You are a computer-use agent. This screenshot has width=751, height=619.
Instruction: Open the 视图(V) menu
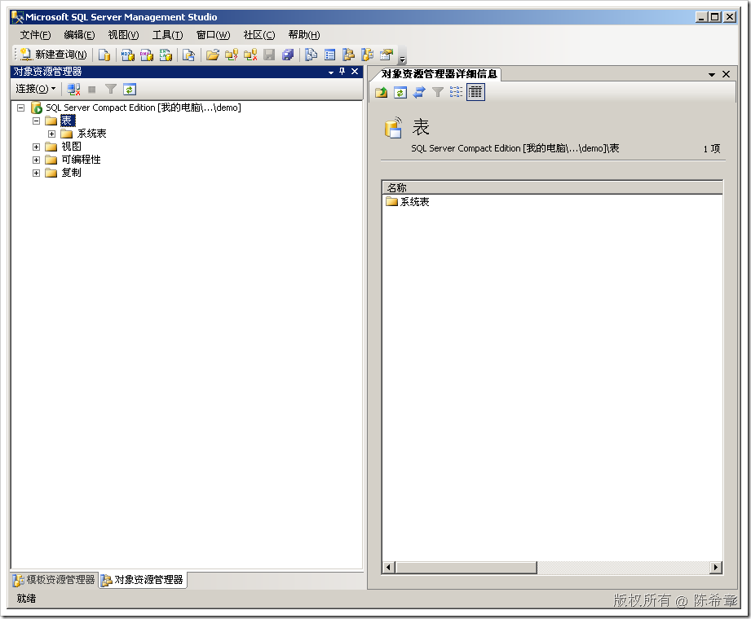coord(124,35)
